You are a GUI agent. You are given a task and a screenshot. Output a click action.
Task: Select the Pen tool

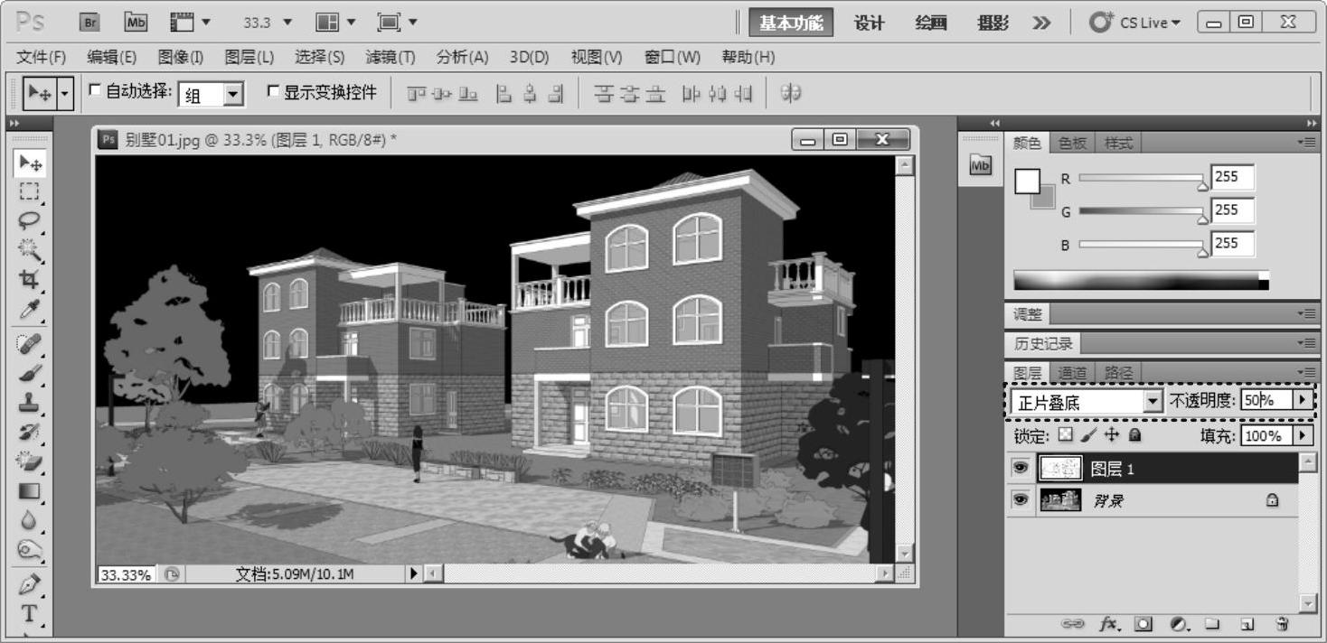click(30, 584)
